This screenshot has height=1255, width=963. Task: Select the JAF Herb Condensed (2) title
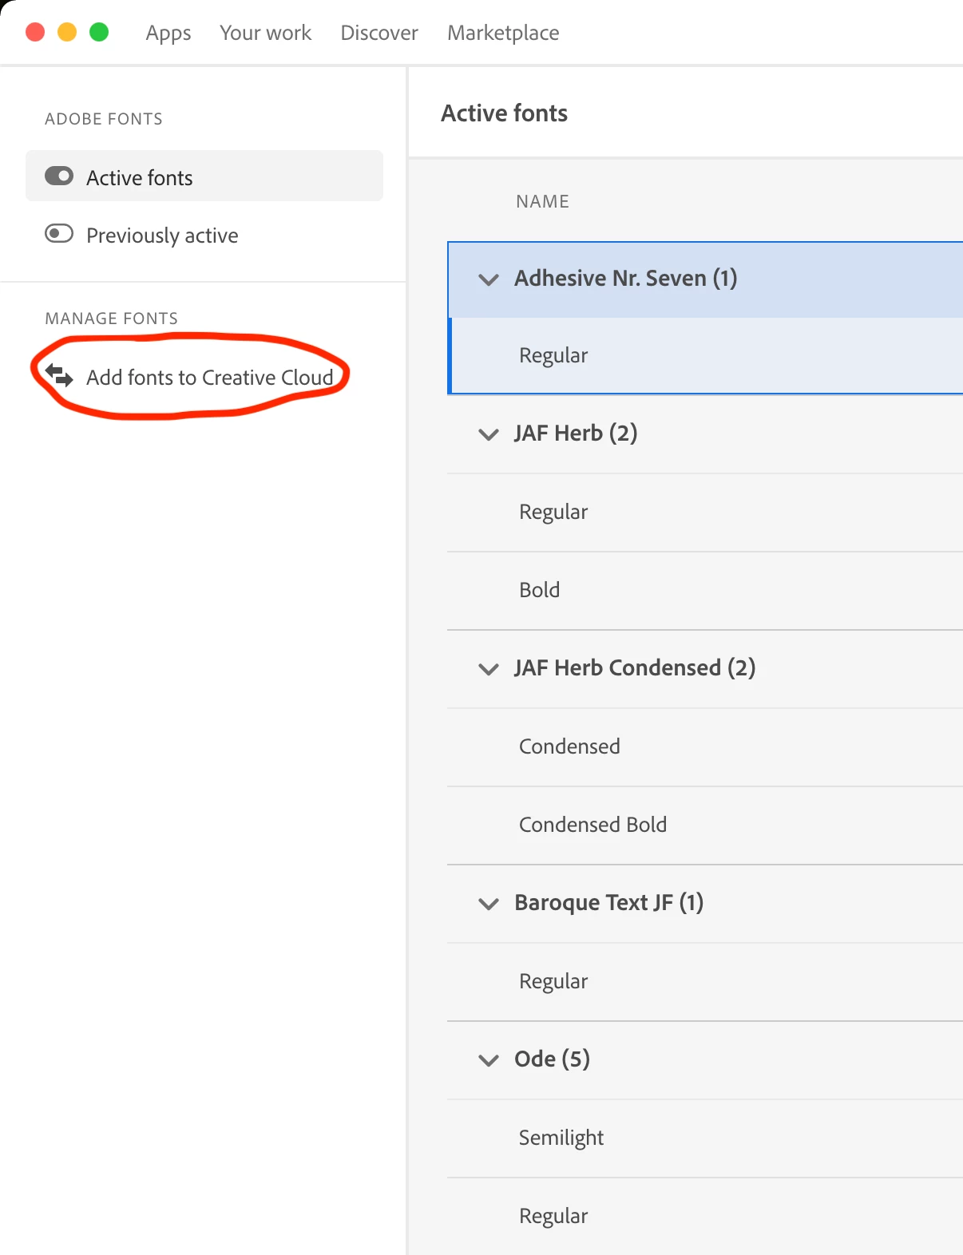[x=635, y=667]
